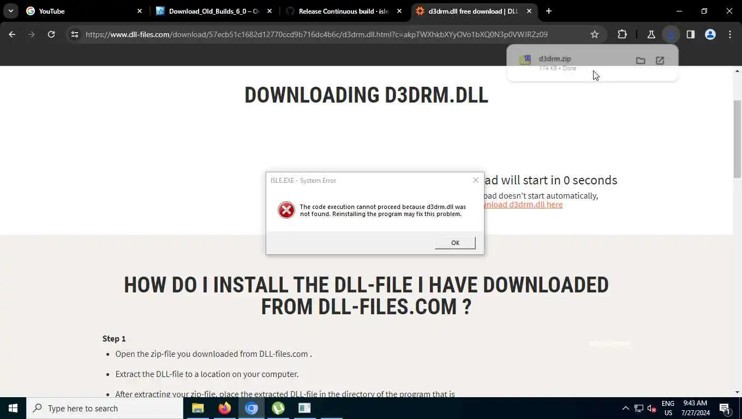Screen dimensions: 742x419
Task: Open Firefox from the taskbar
Action: (x=224, y=408)
